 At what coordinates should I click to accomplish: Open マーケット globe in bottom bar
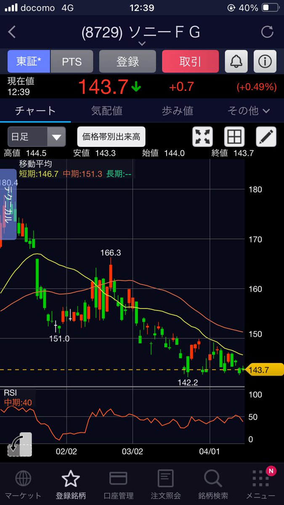click(23, 485)
